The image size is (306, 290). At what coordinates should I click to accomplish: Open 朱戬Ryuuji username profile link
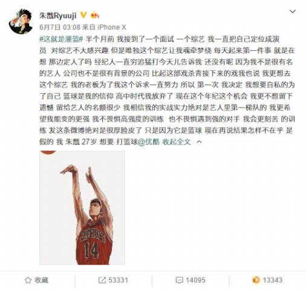(58, 16)
